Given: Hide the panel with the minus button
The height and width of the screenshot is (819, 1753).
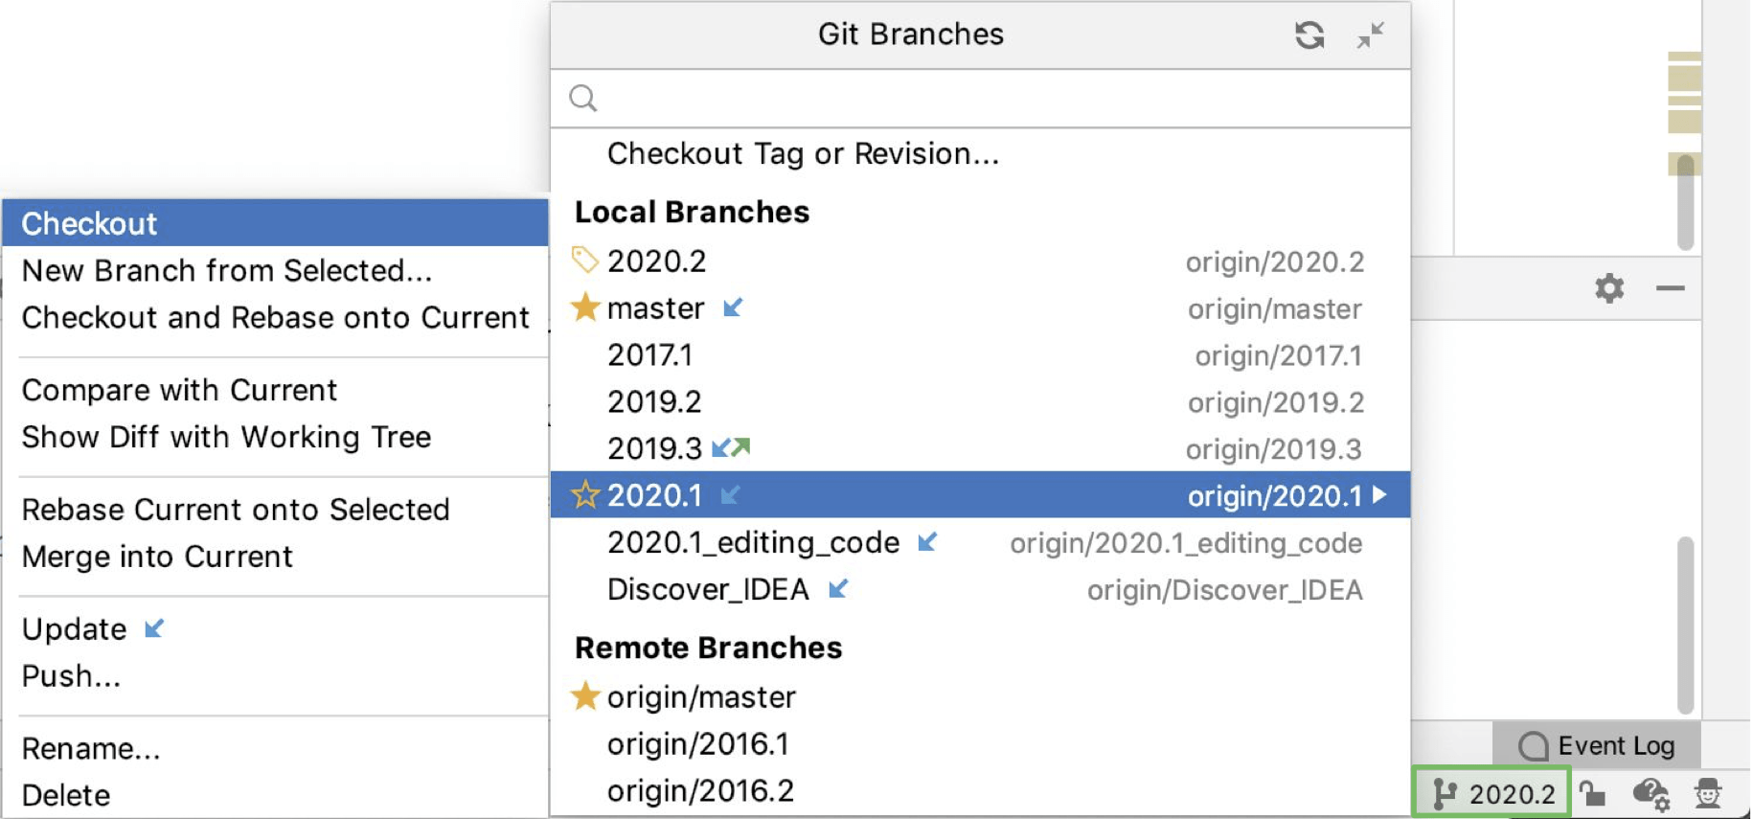Looking at the screenshot, I should [x=1669, y=288].
